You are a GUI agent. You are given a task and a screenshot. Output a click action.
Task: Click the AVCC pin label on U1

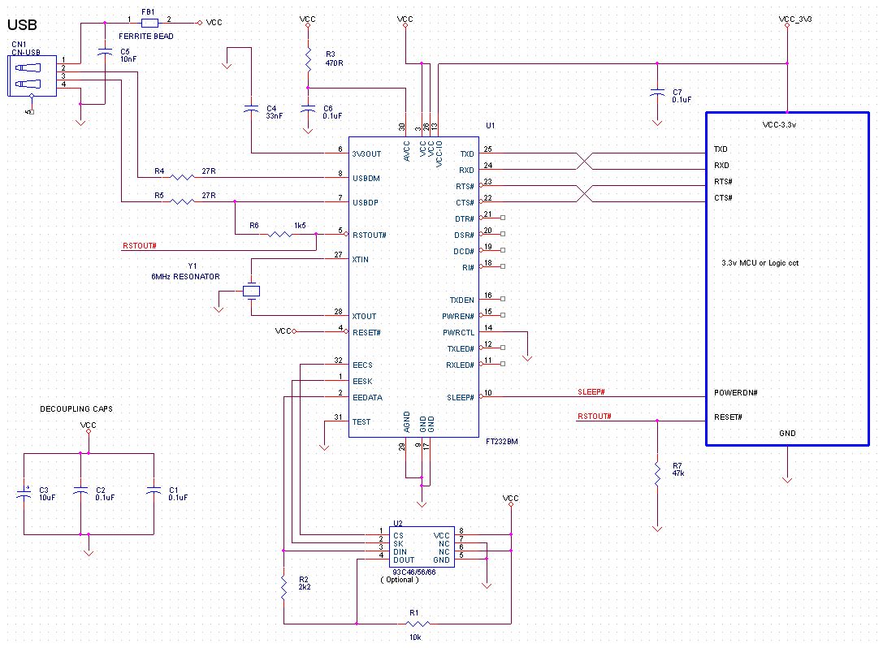407,151
